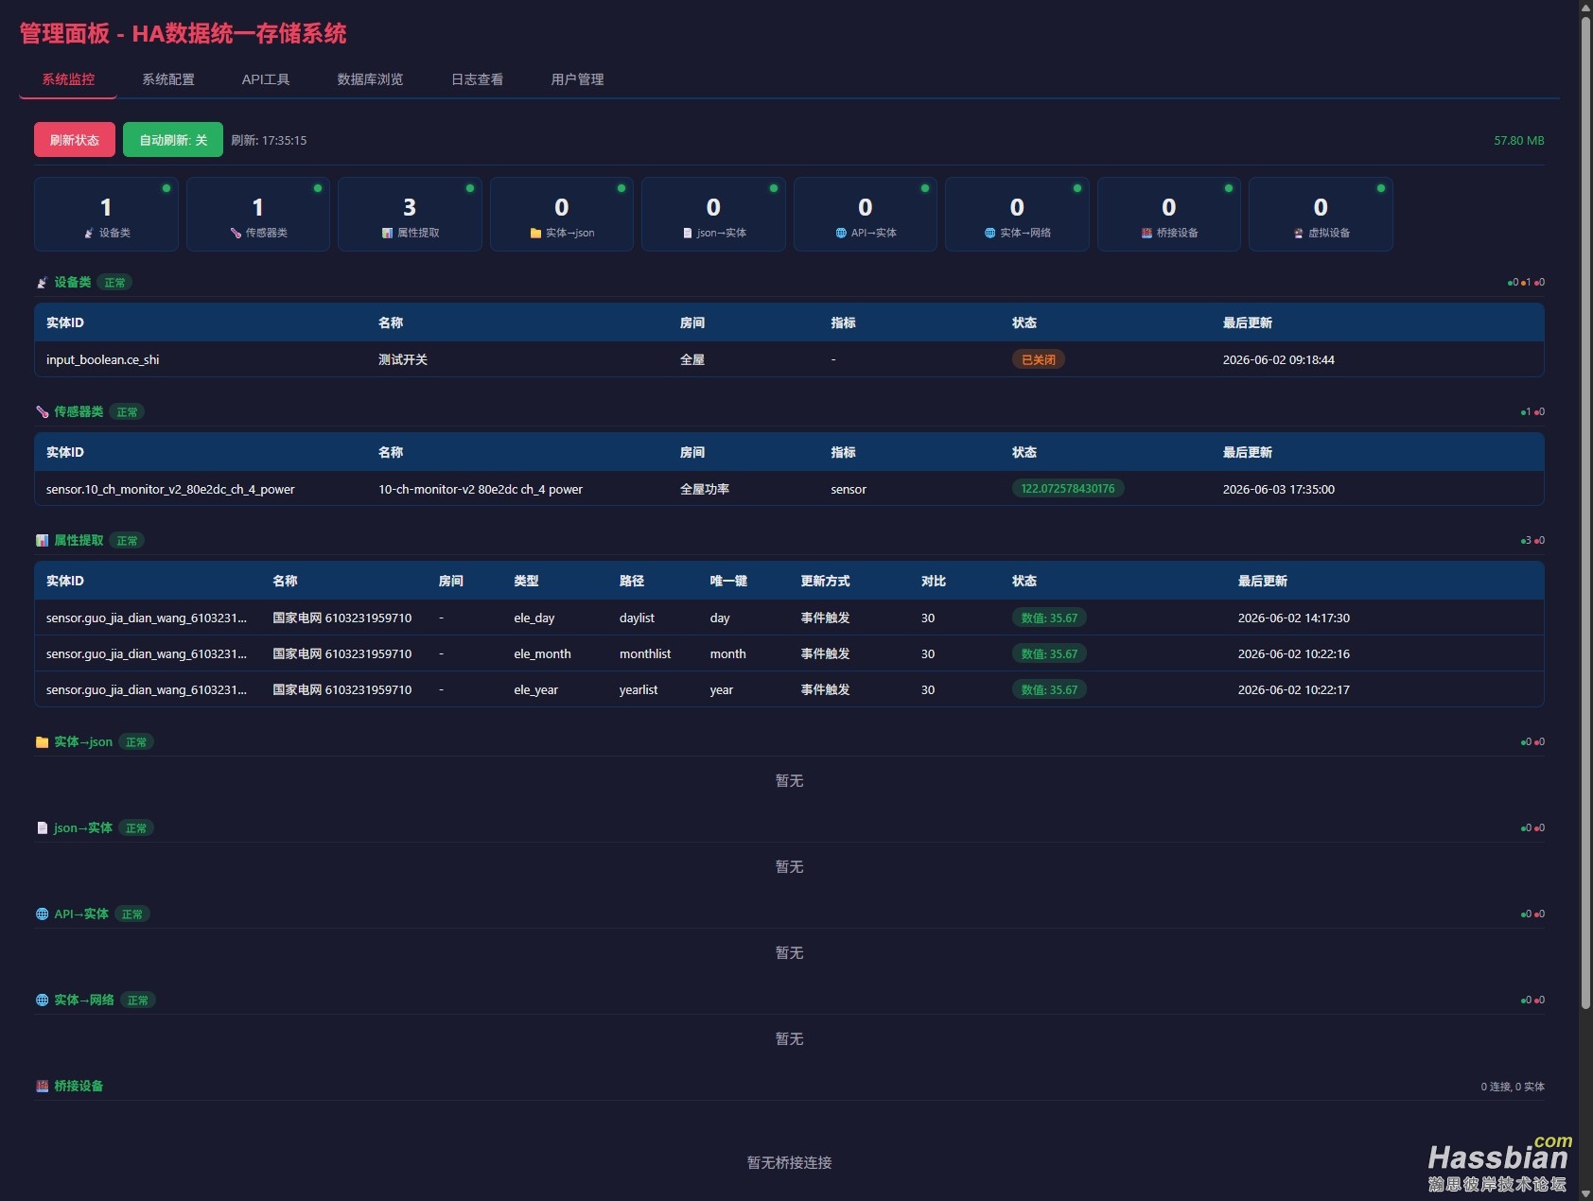Click the API→实体 globe icon in section header

[x=42, y=914]
